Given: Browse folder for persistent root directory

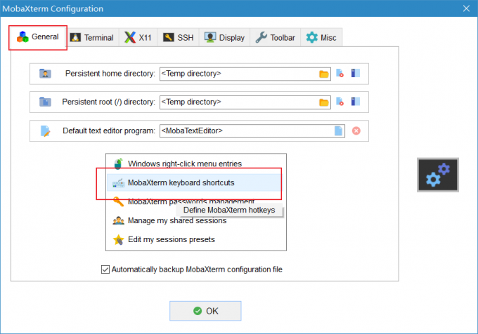Looking at the screenshot, I should click(x=324, y=102).
